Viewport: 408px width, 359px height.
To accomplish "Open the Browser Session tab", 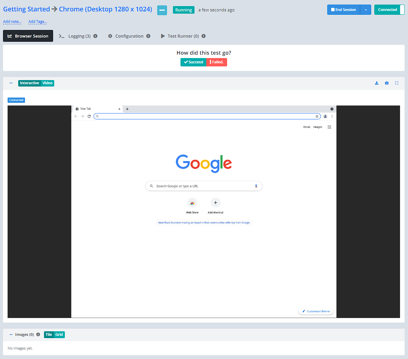I will 28,36.
